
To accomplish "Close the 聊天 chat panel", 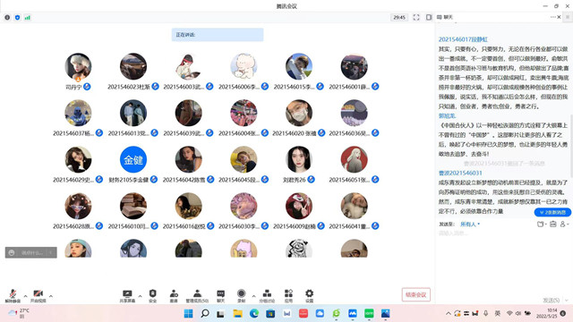I will tap(559, 17).
